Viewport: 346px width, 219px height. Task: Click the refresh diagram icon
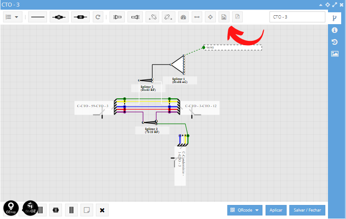click(x=98, y=17)
